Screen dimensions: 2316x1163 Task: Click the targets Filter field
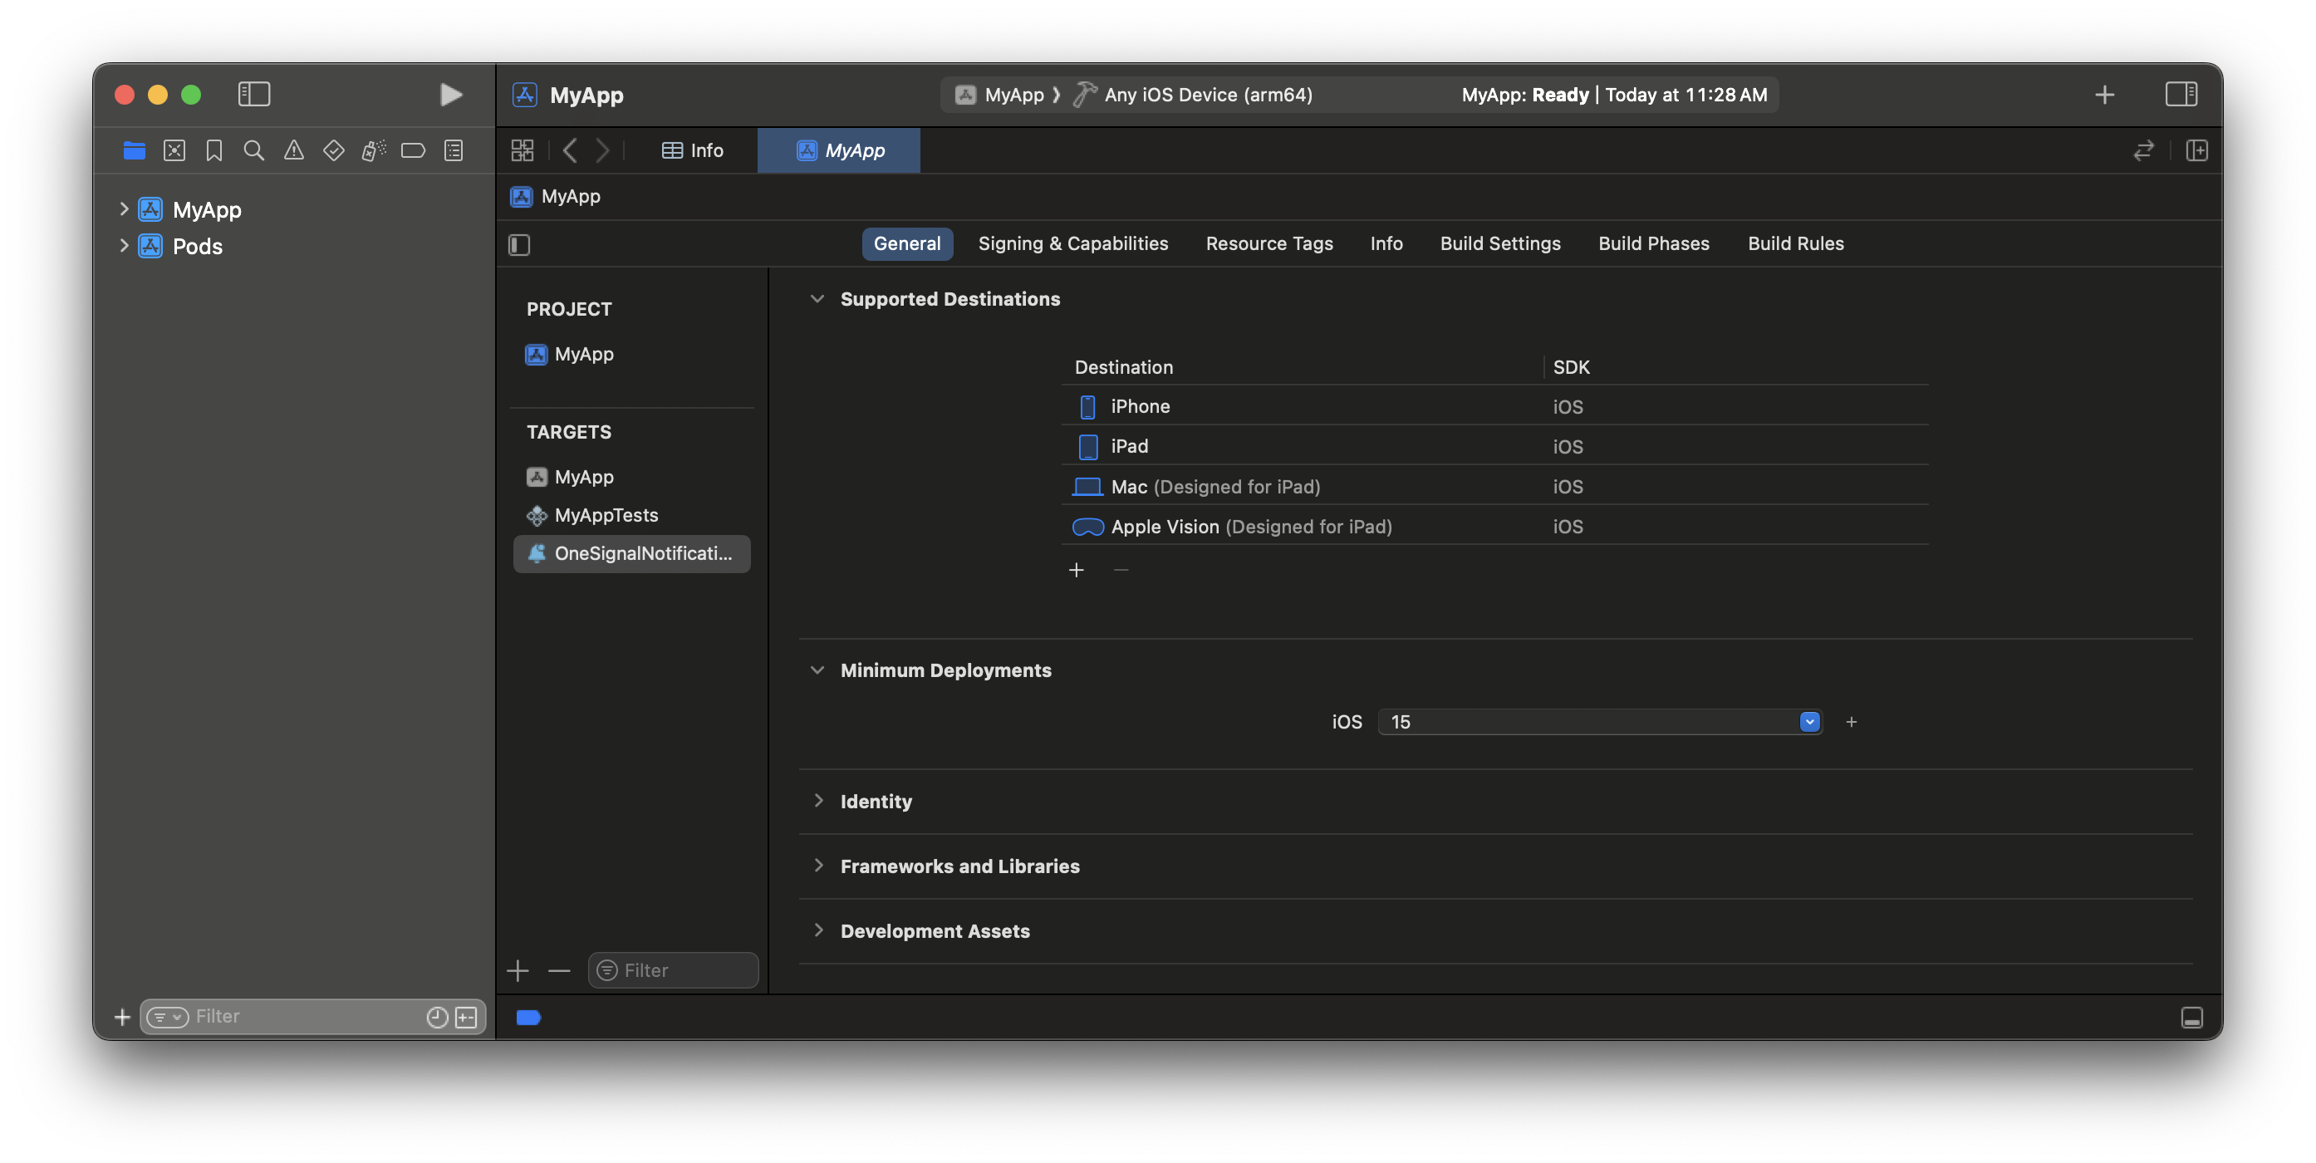[674, 970]
